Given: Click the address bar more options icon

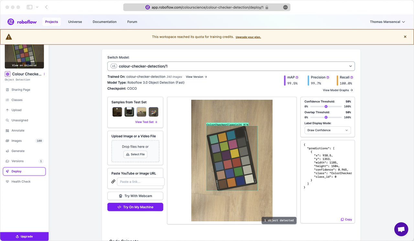Looking at the screenshot, I should (285, 7).
